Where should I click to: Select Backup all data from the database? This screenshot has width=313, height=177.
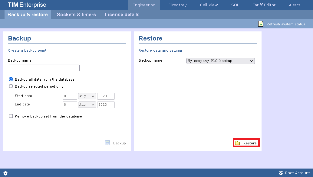point(11,79)
